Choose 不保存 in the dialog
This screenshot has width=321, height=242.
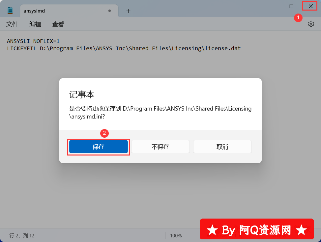coord(160,147)
